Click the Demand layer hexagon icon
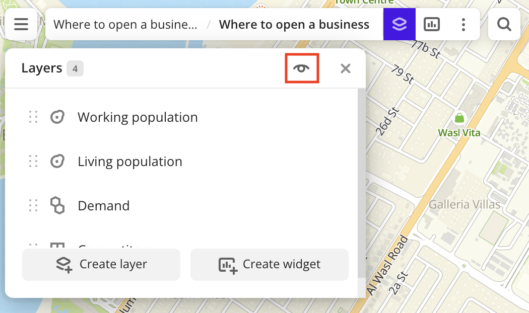Viewport: 529px width, 313px height. click(x=57, y=206)
